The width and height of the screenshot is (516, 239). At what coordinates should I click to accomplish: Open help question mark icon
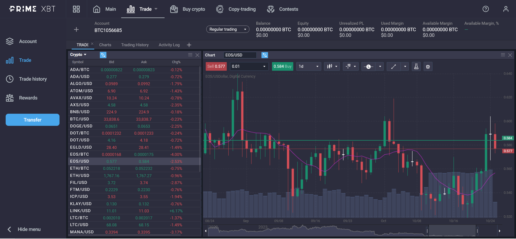coord(486,9)
